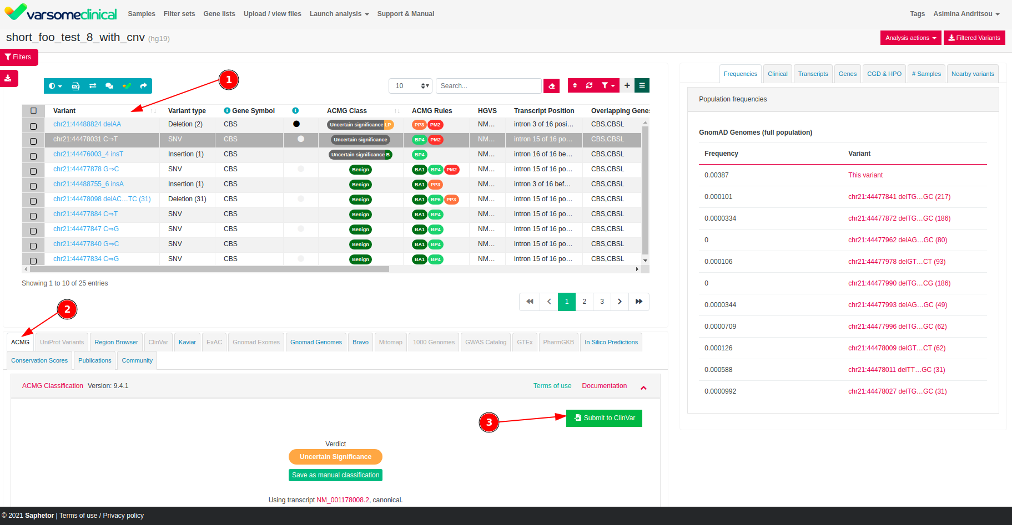
Task: Expand the Analysis actions dropdown
Action: pos(910,38)
